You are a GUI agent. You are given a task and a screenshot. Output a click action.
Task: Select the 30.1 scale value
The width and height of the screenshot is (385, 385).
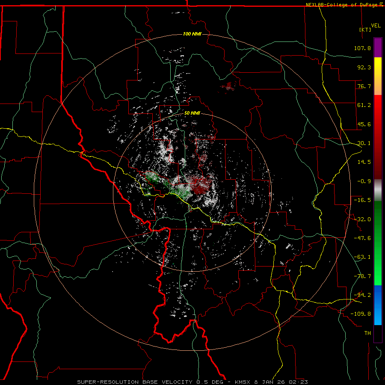pos(364,143)
